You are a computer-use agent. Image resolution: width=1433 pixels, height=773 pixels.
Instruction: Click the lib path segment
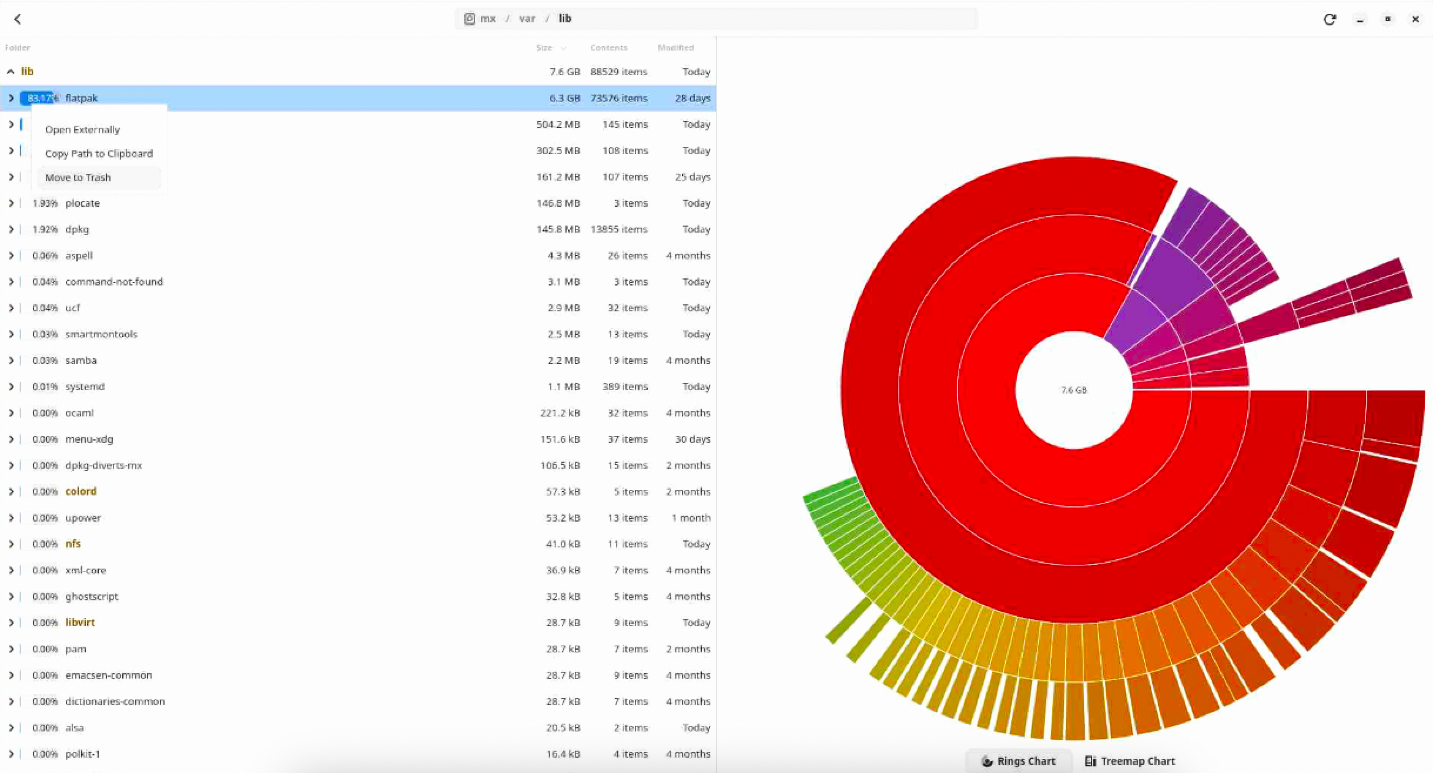point(565,19)
